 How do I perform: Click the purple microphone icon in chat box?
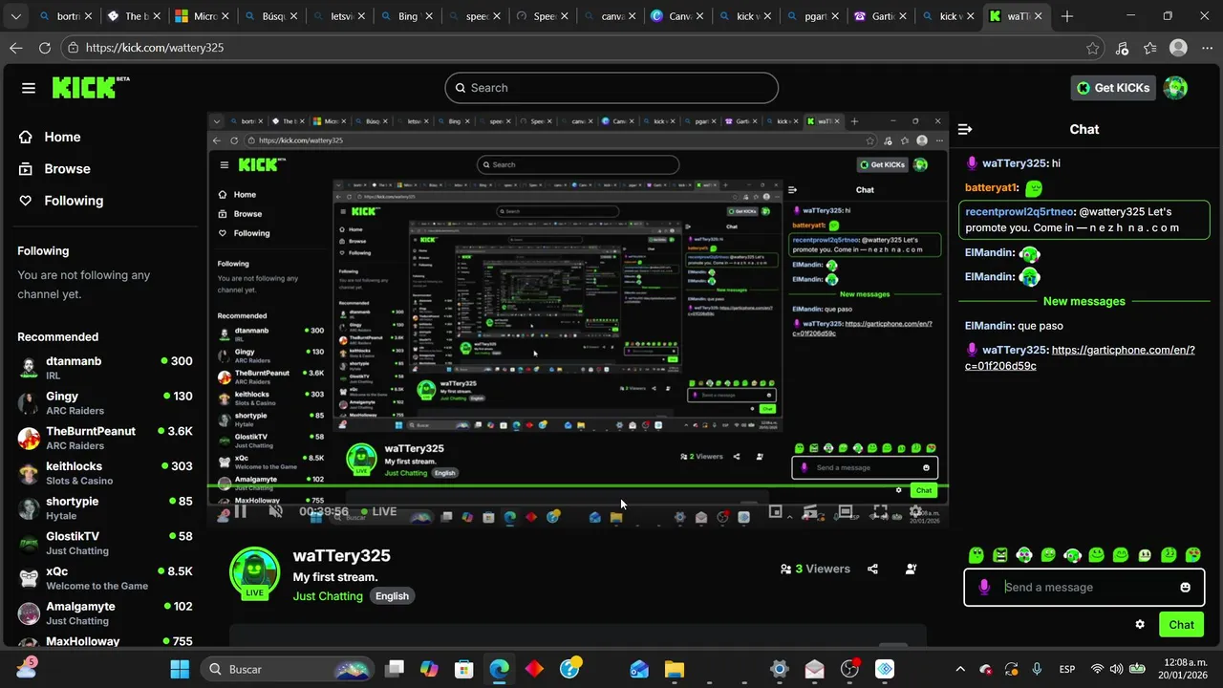[985, 587]
